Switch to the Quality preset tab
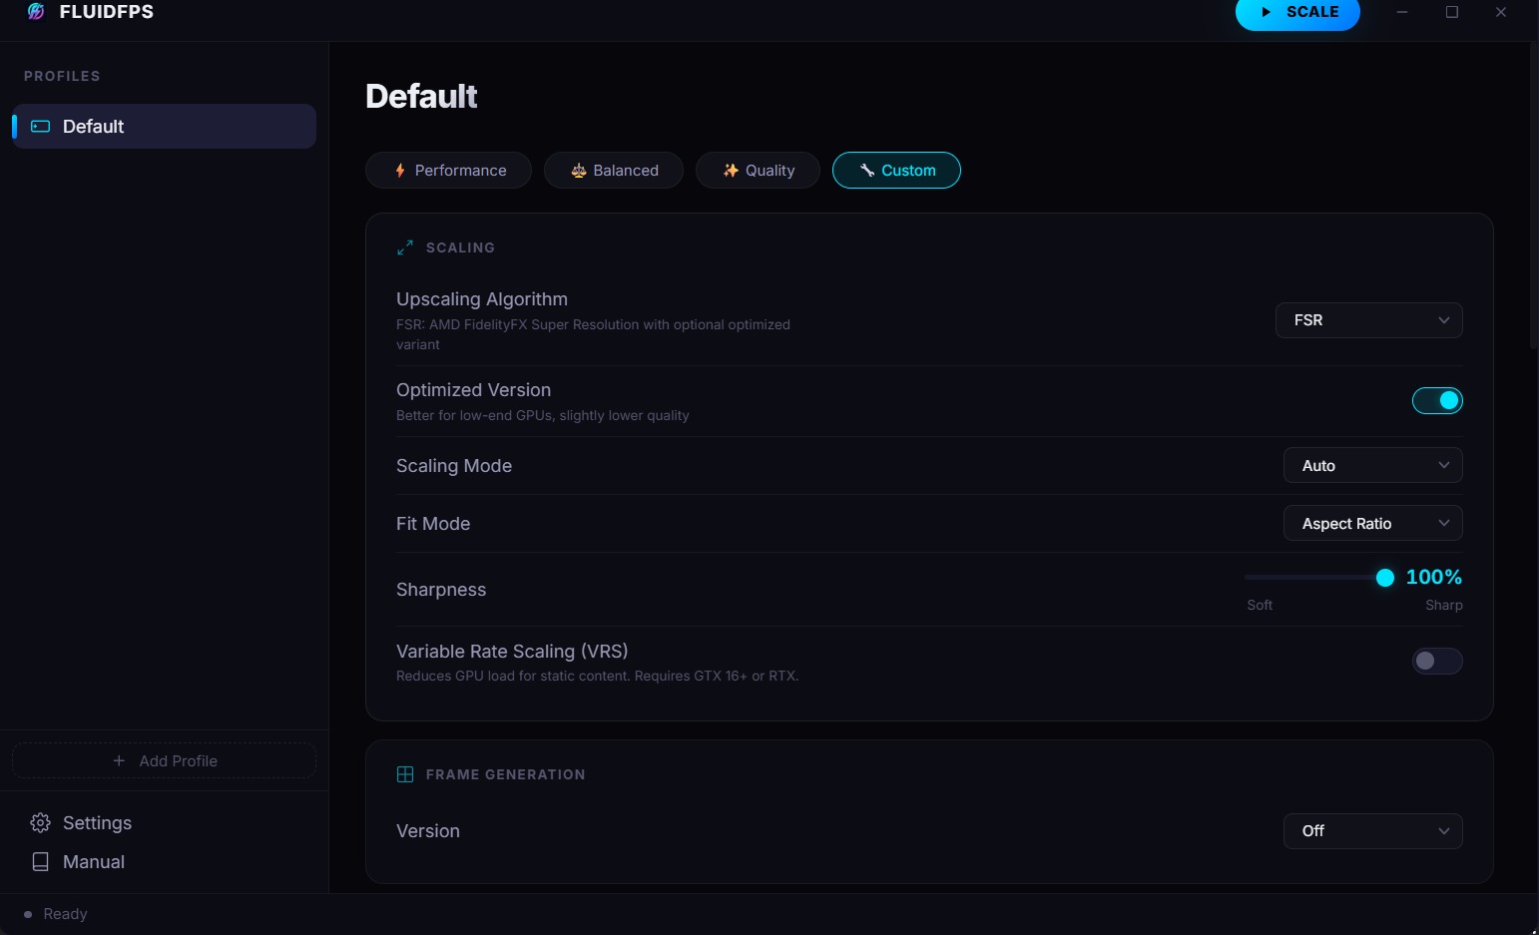This screenshot has width=1539, height=935. coord(758,170)
